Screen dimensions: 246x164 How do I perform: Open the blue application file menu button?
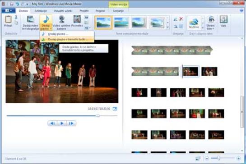(x=9, y=11)
